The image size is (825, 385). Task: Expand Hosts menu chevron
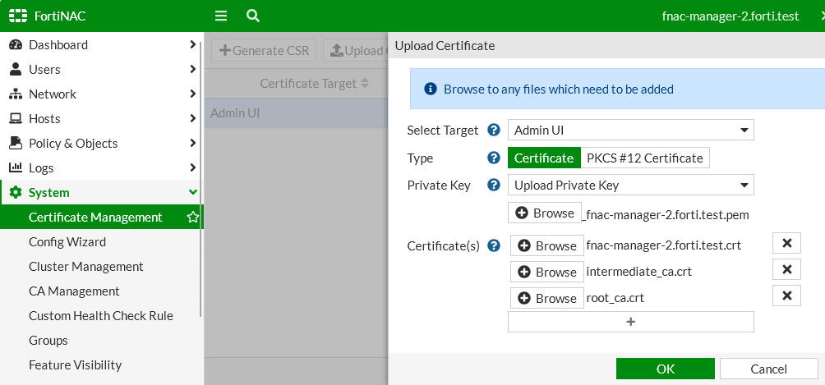(x=192, y=119)
